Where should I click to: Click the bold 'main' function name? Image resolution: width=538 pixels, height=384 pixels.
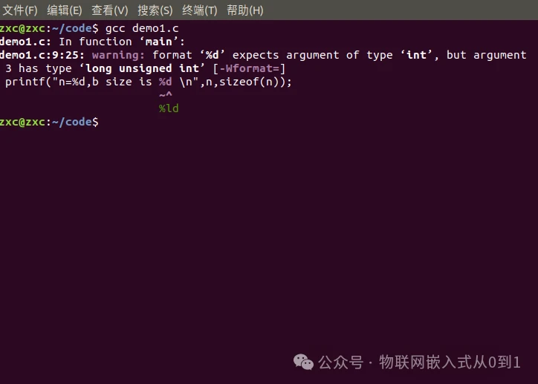point(159,42)
